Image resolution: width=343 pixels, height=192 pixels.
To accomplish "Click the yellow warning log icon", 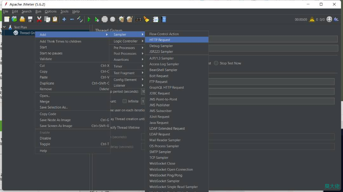I will pos(312,19).
